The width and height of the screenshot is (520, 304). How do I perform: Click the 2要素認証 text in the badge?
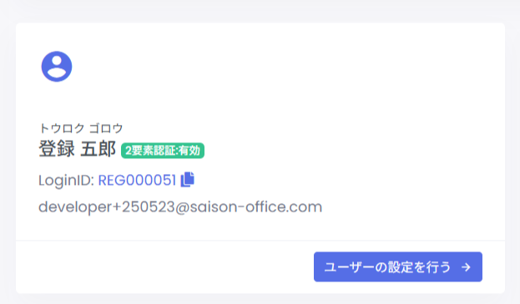pos(150,151)
